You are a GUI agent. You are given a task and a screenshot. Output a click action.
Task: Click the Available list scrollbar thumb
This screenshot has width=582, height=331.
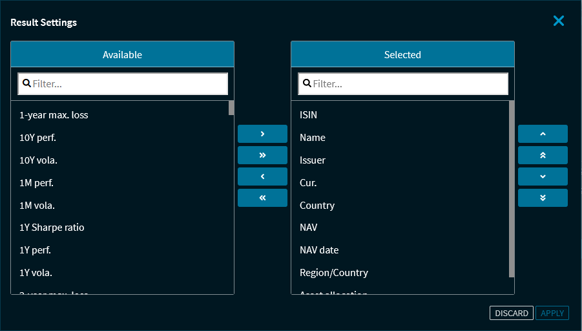click(231, 108)
